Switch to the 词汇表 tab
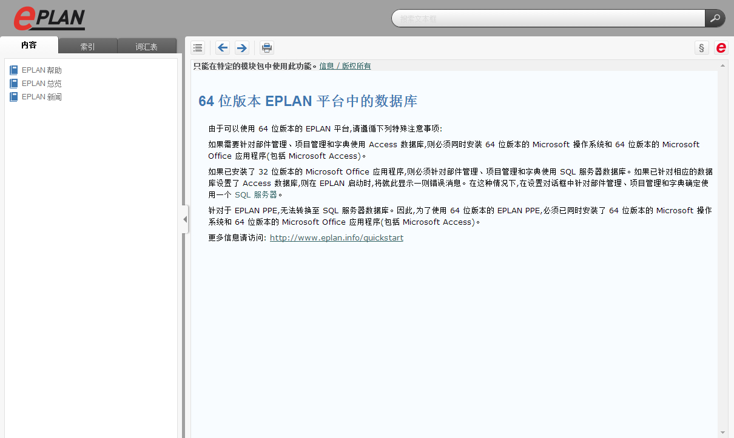This screenshot has height=438, width=734. [x=147, y=46]
